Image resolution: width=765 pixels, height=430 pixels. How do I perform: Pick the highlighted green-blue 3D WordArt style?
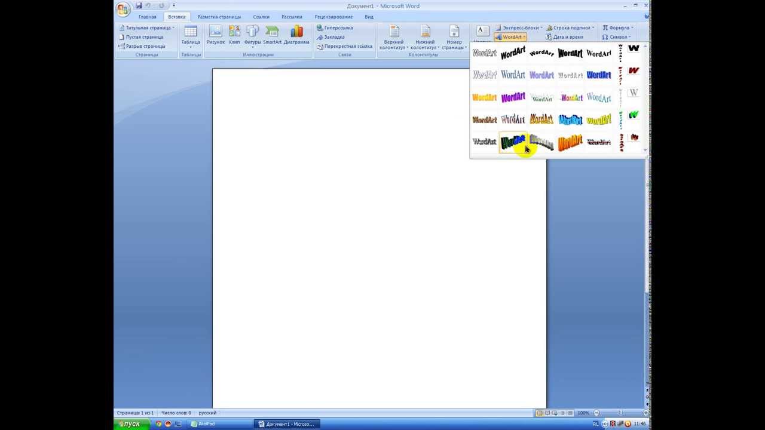[513, 142]
